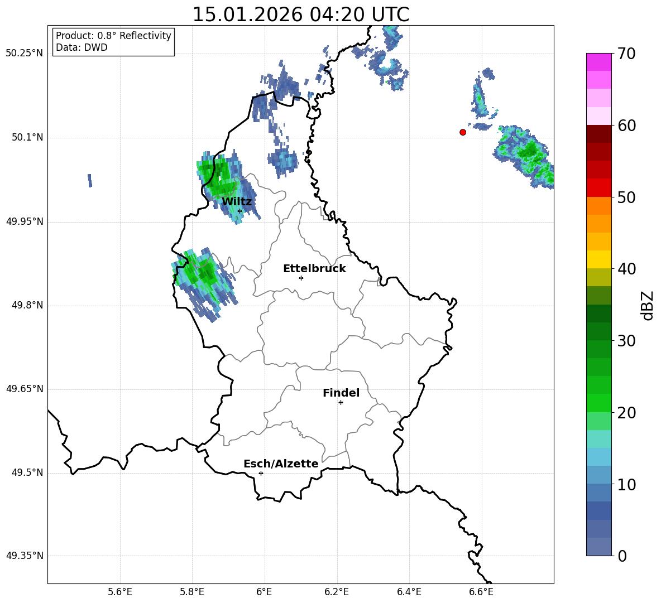
Task: Click the bright red colorbar segment near 50
Action: (x=598, y=188)
